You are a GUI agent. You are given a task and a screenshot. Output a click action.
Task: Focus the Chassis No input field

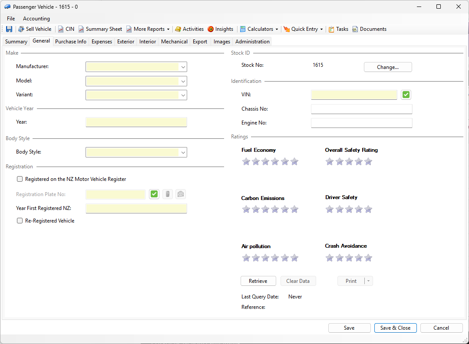362,109
